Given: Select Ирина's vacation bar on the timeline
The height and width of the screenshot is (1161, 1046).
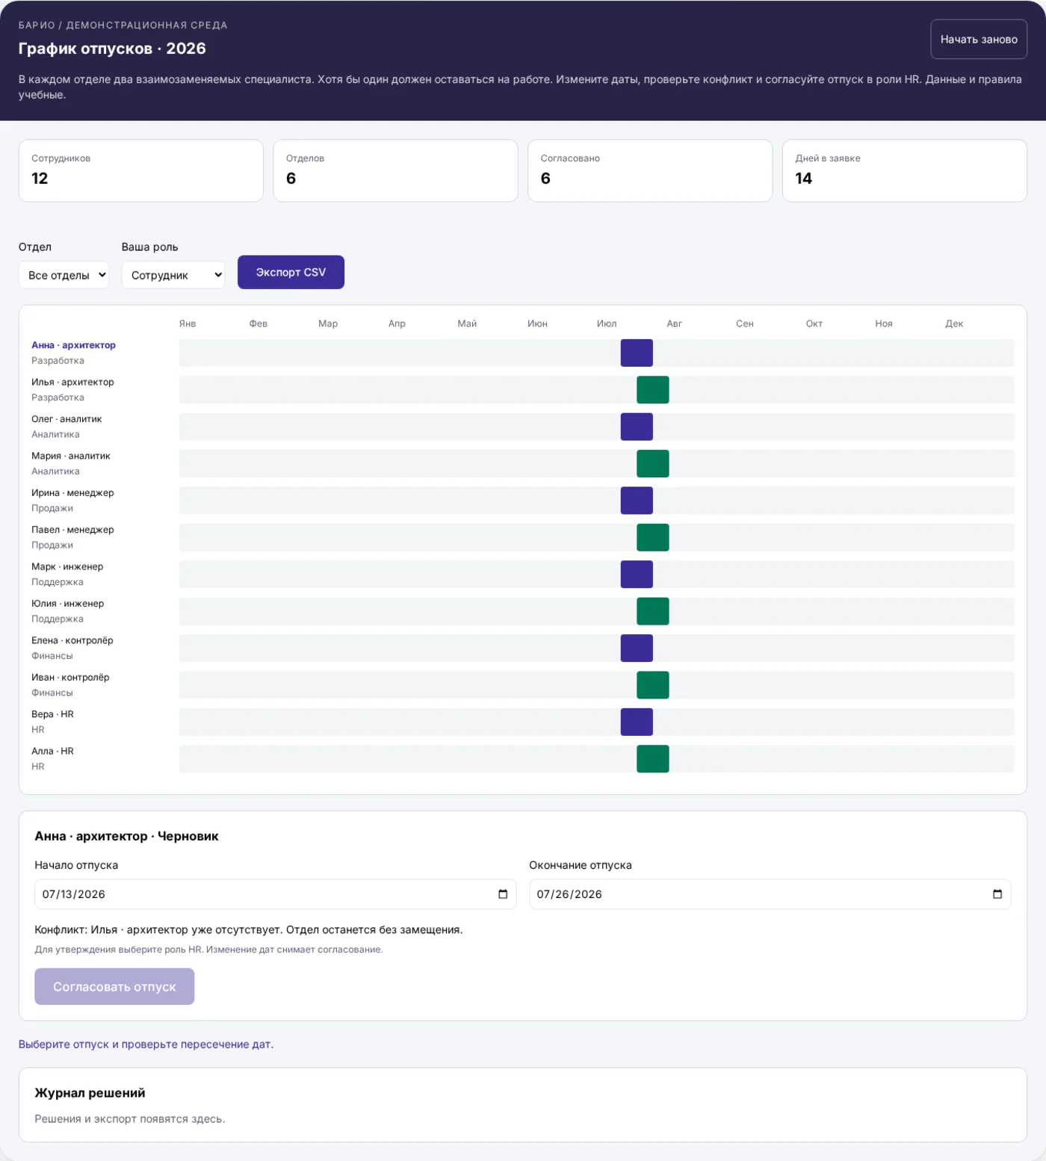Looking at the screenshot, I should (637, 501).
